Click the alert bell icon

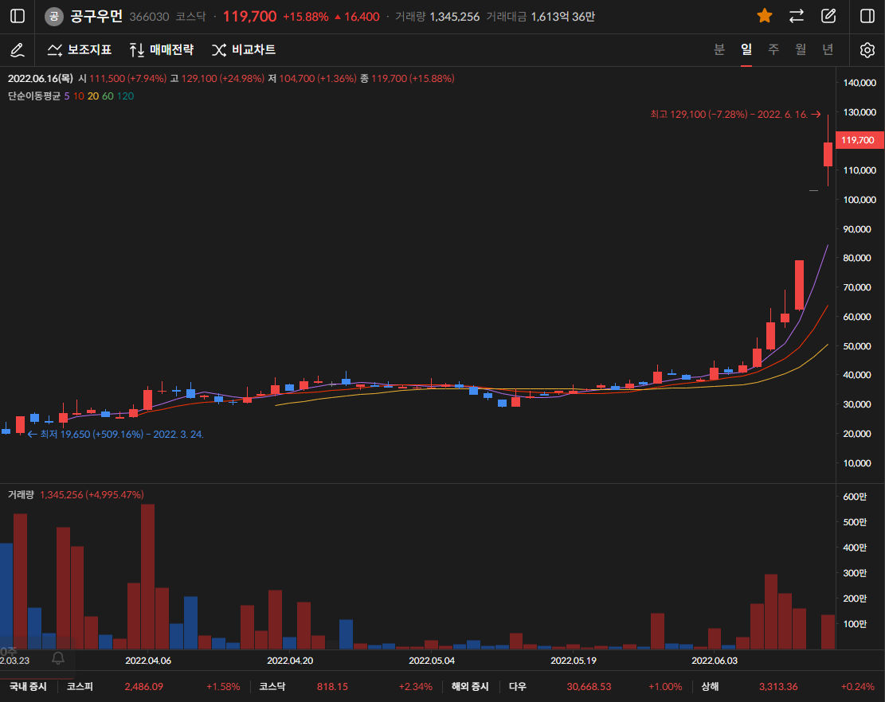pyautogui.click(x=57, y=658)
